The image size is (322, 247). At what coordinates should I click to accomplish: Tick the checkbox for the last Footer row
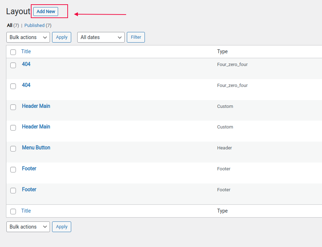pos(13,191)
